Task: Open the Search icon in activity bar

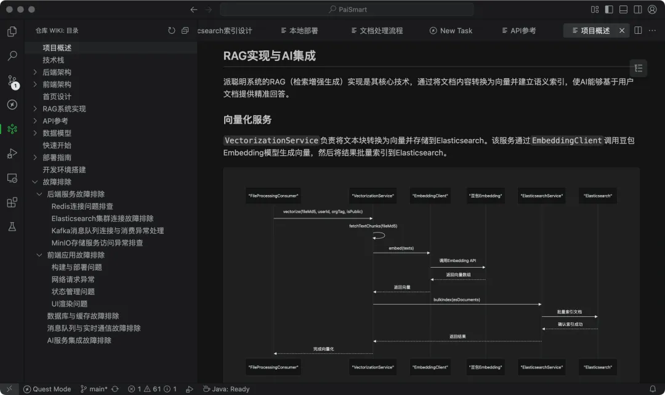Action: pos(12,55)
